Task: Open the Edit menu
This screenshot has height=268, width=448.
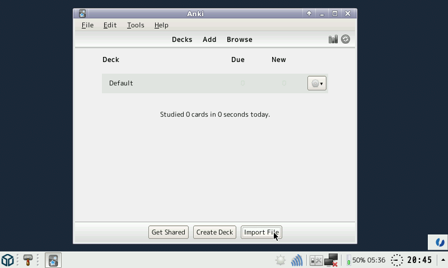Action: click(x=110, y=25)
